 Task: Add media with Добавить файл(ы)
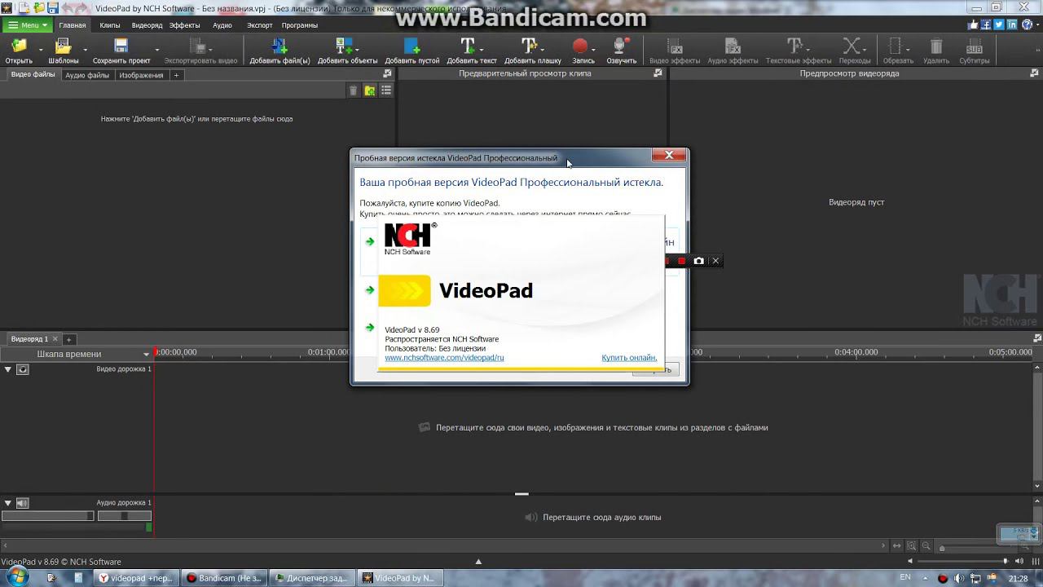pos(279,51)
